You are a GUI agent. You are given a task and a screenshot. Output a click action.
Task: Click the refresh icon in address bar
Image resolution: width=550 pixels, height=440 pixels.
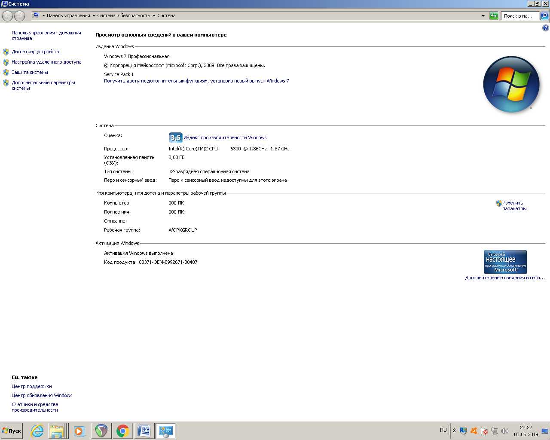(494, 16)
